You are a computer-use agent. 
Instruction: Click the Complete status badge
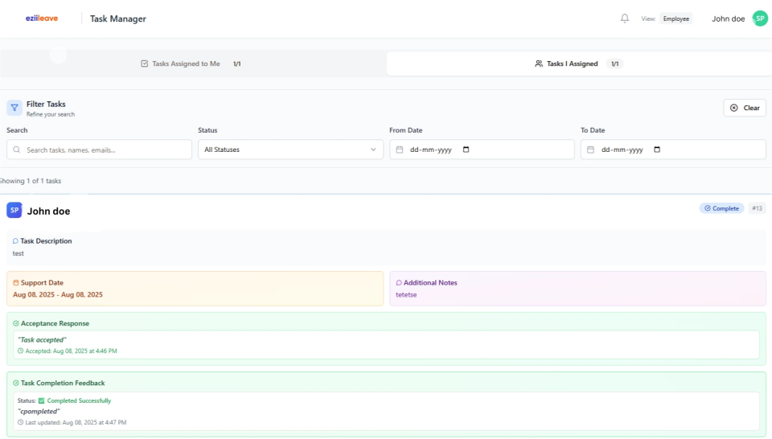coord(721,208)
